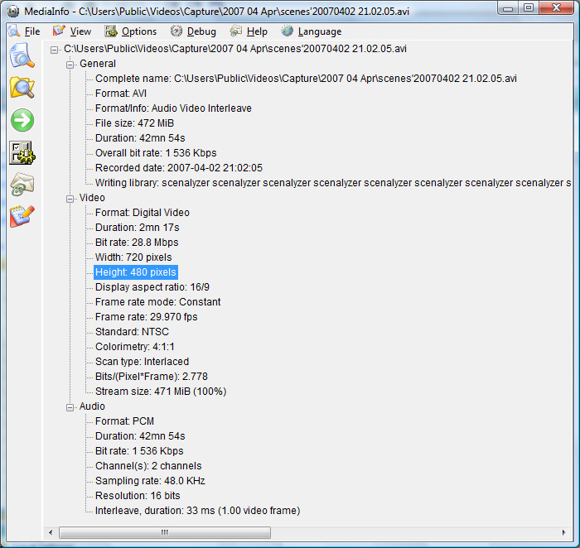Screen dimensions: 580x548
Task: Select 'Bit rate: 28.8 Mbps' row
Action: [x=137, y=243]
